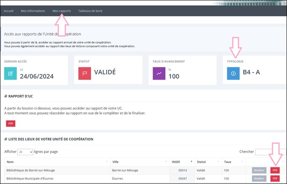Open the UC report PDF button
Screen dimensions: 287x184
coord(11,124)
